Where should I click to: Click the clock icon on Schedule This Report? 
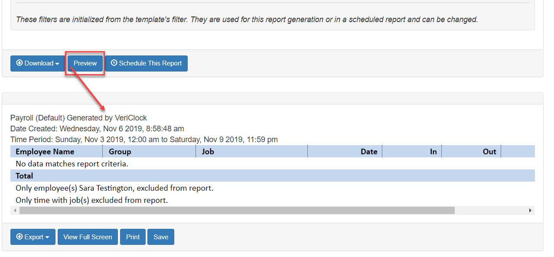114,63
